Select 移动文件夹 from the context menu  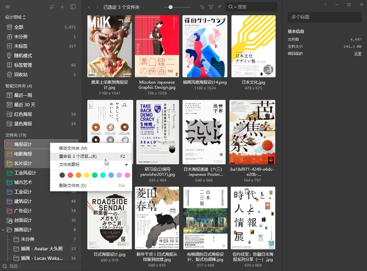point(73,148)
